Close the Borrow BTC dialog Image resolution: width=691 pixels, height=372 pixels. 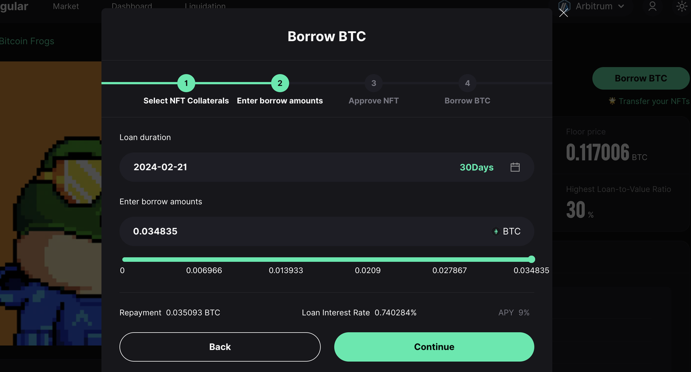564,12
